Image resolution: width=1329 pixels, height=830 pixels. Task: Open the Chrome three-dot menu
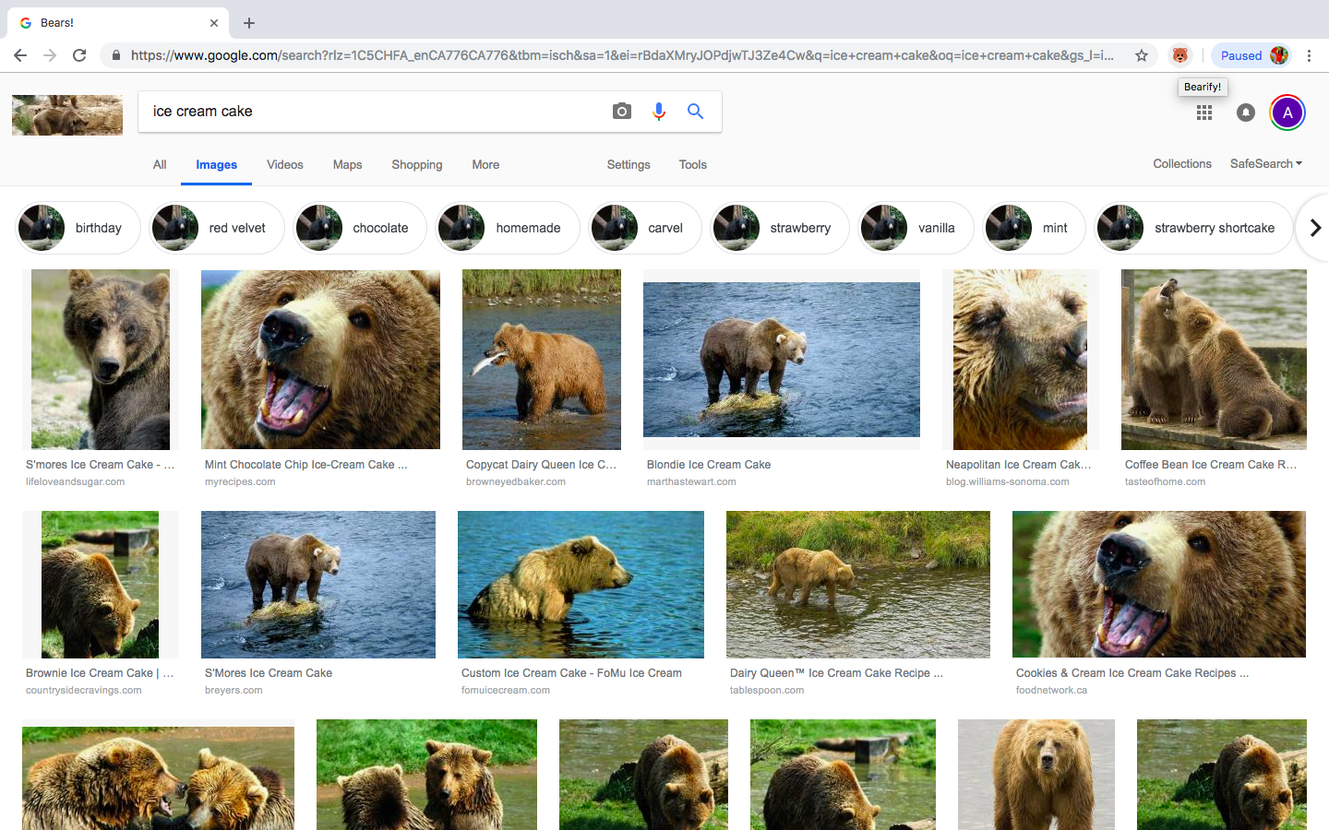(x=1309, y=55)
